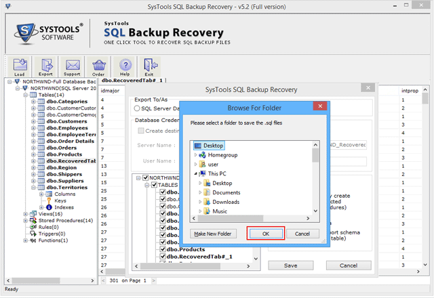The height and width of the screenshot is (298, 434).
Task: Click the Indexes info icon under dbo.Territories
Action: (x=49, y=207)
